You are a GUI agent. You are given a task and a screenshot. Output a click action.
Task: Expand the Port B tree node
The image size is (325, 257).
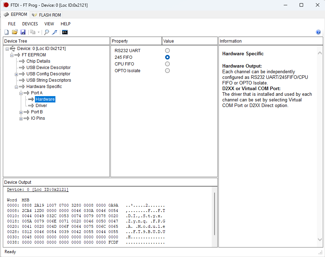click(21, 112)
